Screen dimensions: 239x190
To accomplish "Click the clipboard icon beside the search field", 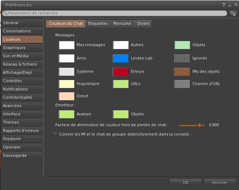I will point(233,13).
